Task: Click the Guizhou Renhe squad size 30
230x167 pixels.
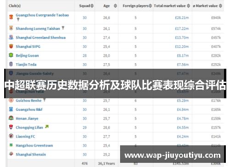Action: (85, 101)
